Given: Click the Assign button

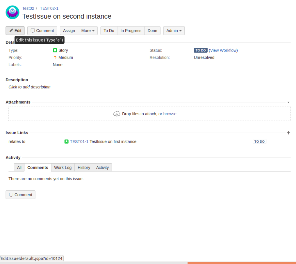Looking at the screenshot, I should [x=69, y=31].
